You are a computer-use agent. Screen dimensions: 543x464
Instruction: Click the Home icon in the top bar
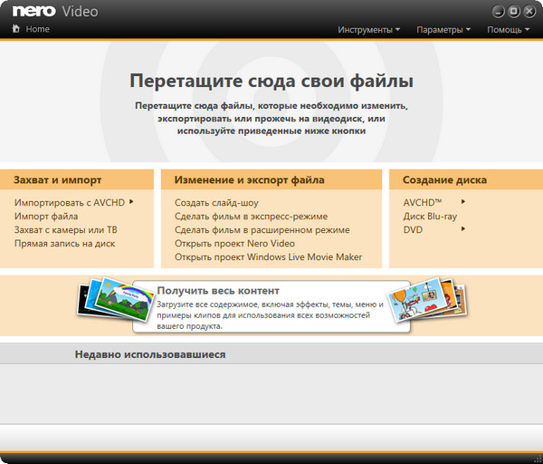click(x=16, y=29)
